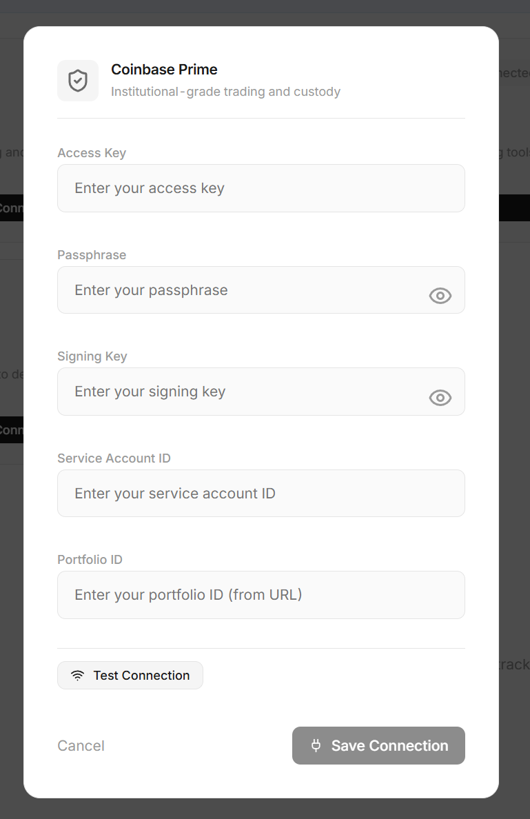Show the passphrase using the eye icon
Screen dimensions: 530x819
(440, 296)
